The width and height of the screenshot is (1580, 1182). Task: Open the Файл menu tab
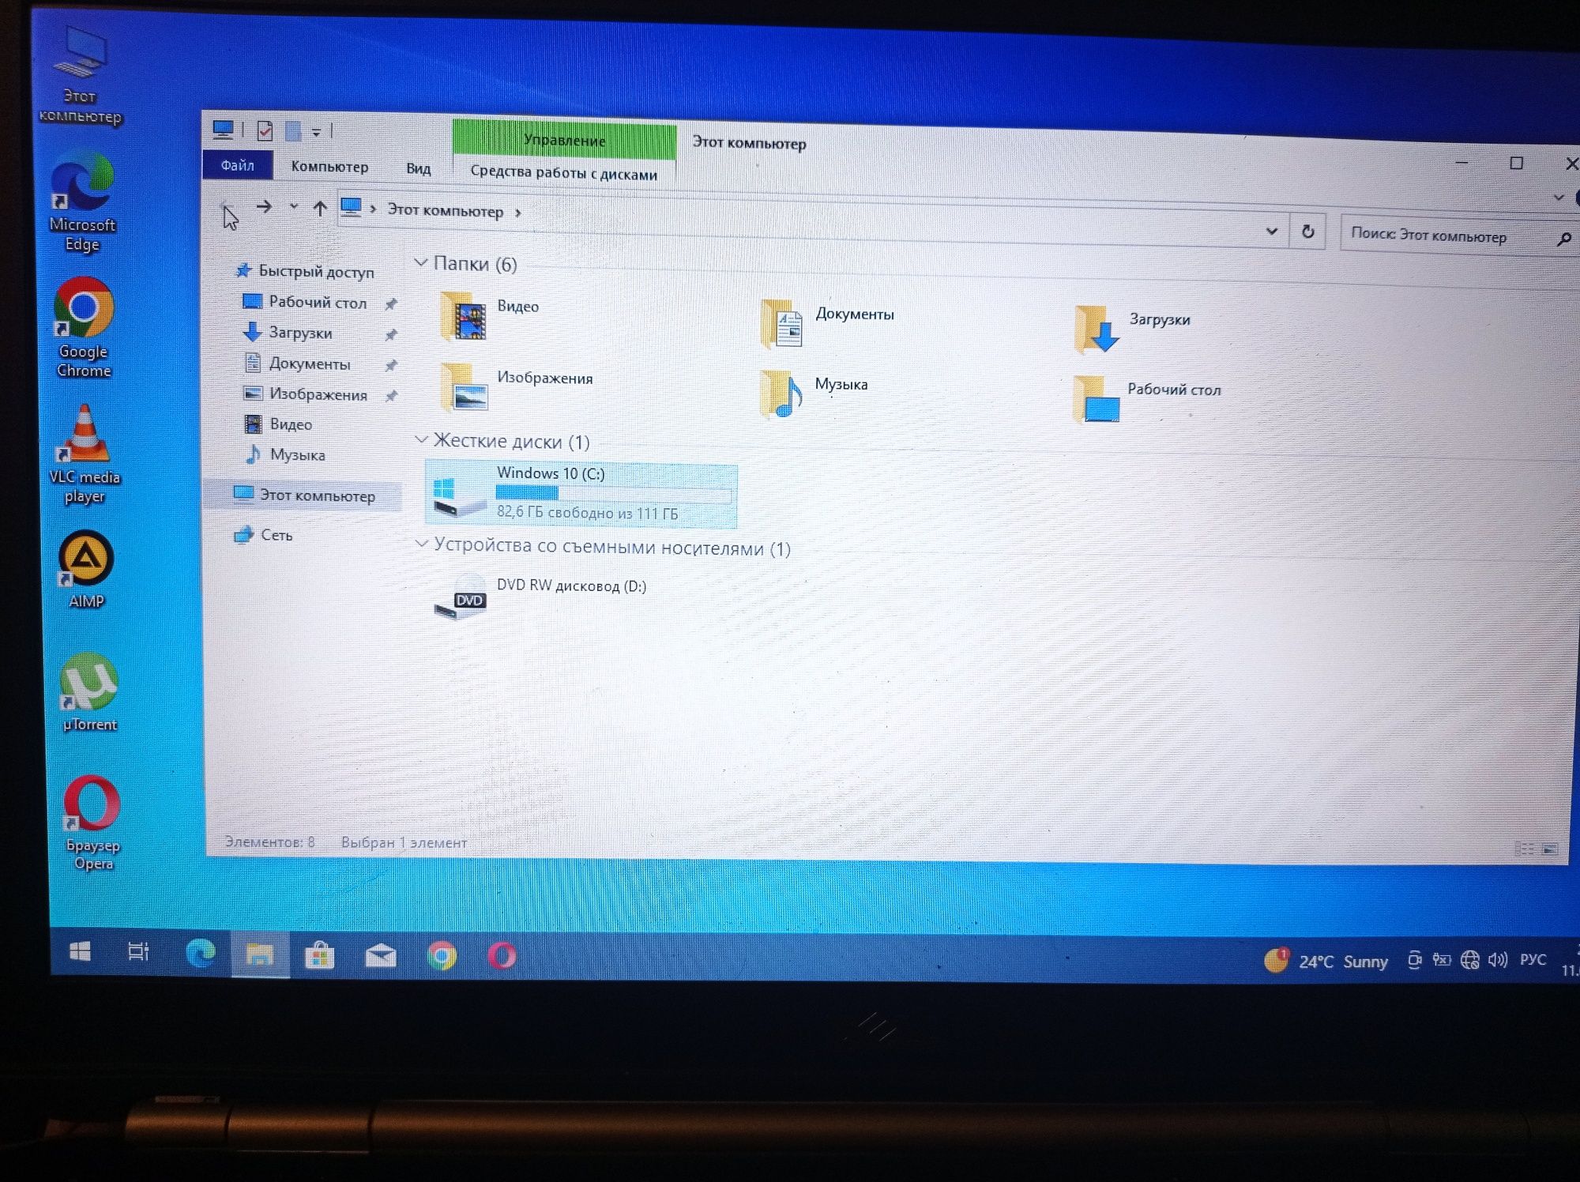click(237, 165)
